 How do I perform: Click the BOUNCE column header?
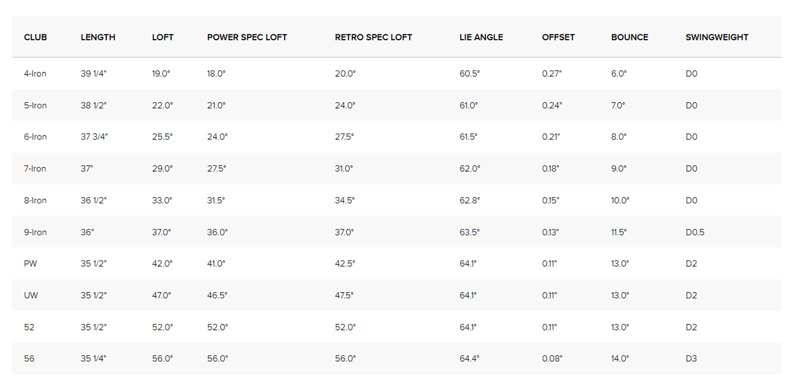point(629,38)
